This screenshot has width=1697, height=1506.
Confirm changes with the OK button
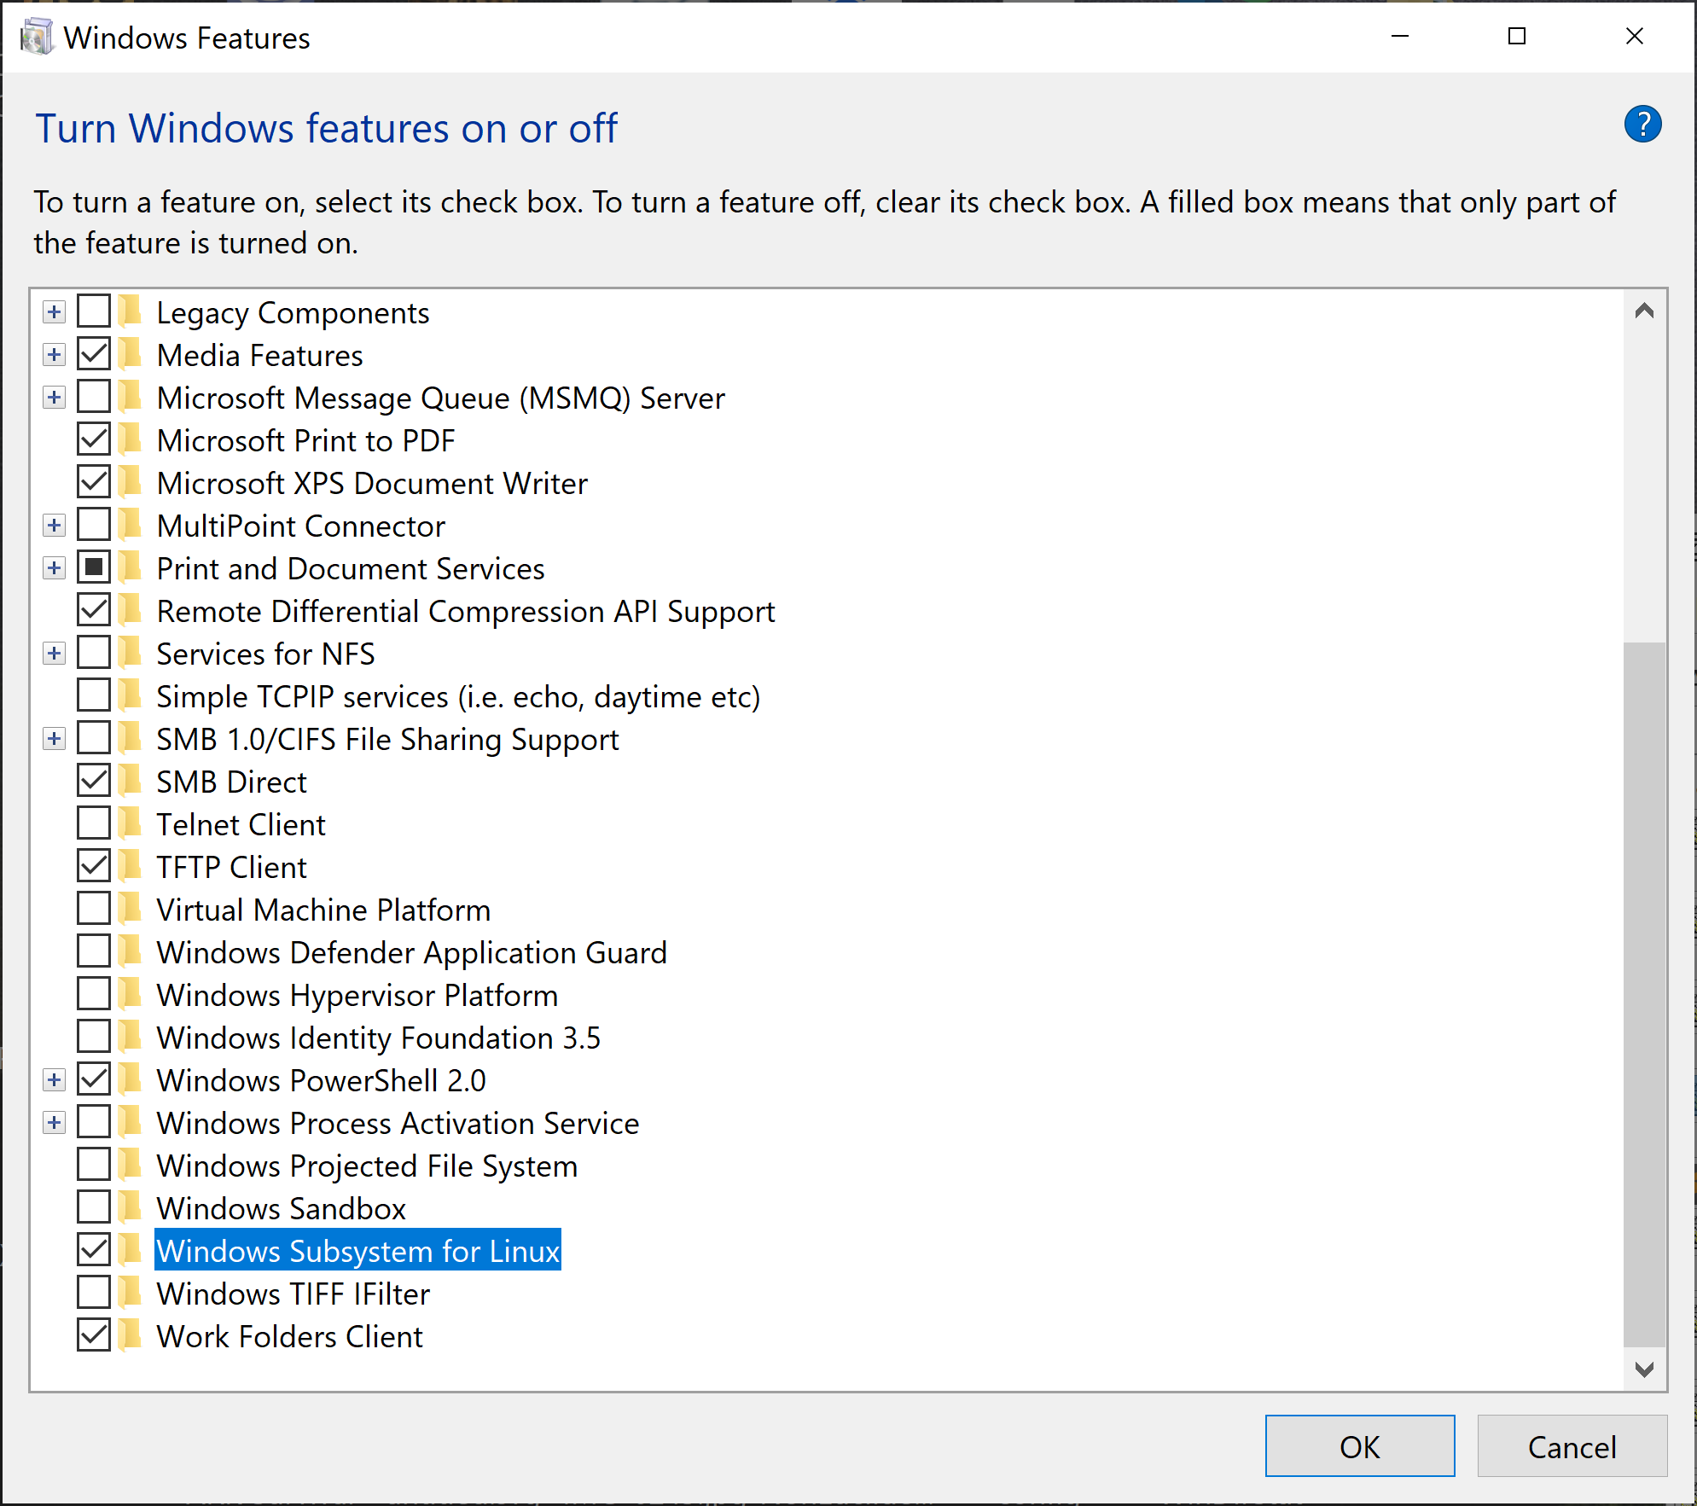tap(1360, 1446)
